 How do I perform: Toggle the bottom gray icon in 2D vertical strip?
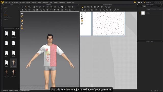[82, 24]
